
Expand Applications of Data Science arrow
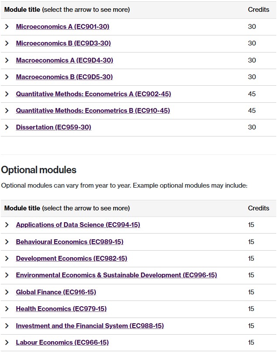[x=7, y=225]
